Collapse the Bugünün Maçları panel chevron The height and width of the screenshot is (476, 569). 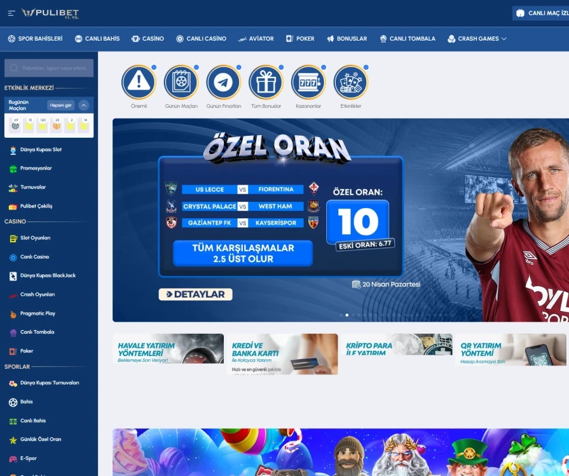click(x=83, y=105)
